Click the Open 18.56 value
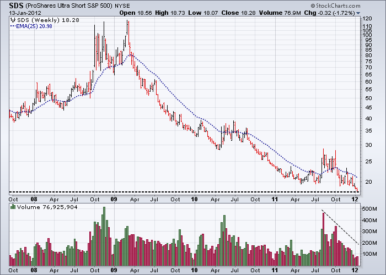386x275 pixels. pos(136,13)
